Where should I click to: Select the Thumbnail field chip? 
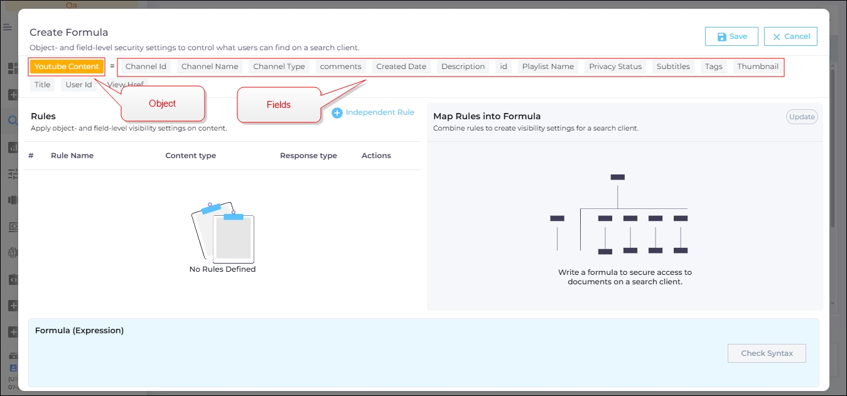[x=758, y=67]
